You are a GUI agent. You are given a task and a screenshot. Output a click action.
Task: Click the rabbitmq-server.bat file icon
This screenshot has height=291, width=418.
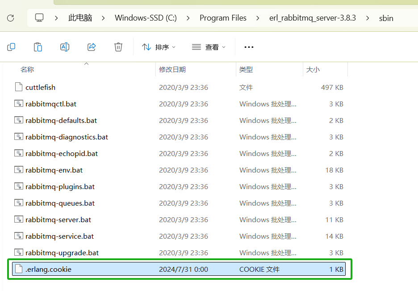click(x=19, y=219)
